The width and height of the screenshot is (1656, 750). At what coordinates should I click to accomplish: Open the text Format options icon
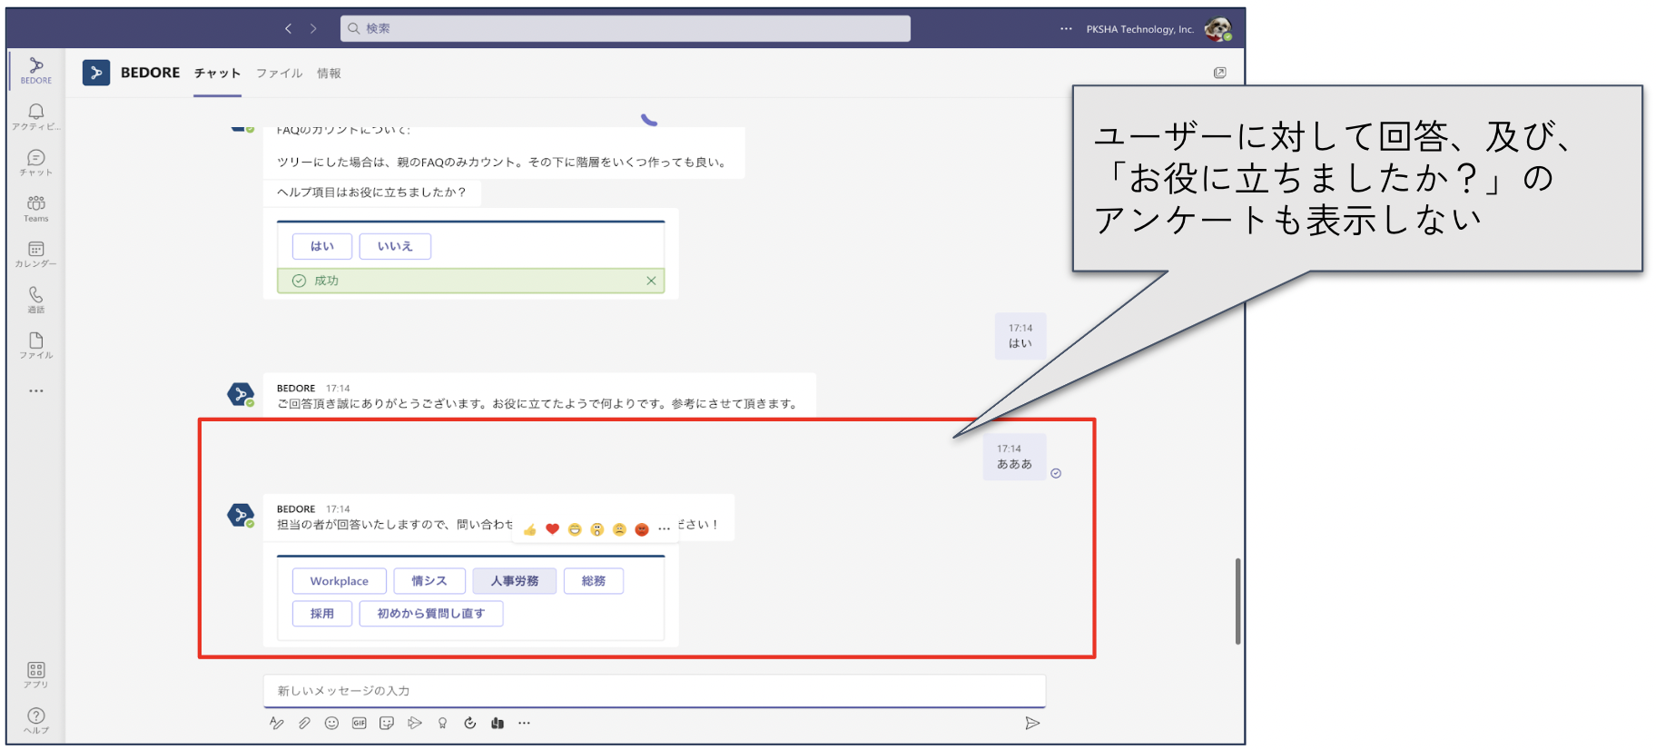coord(277,724)
